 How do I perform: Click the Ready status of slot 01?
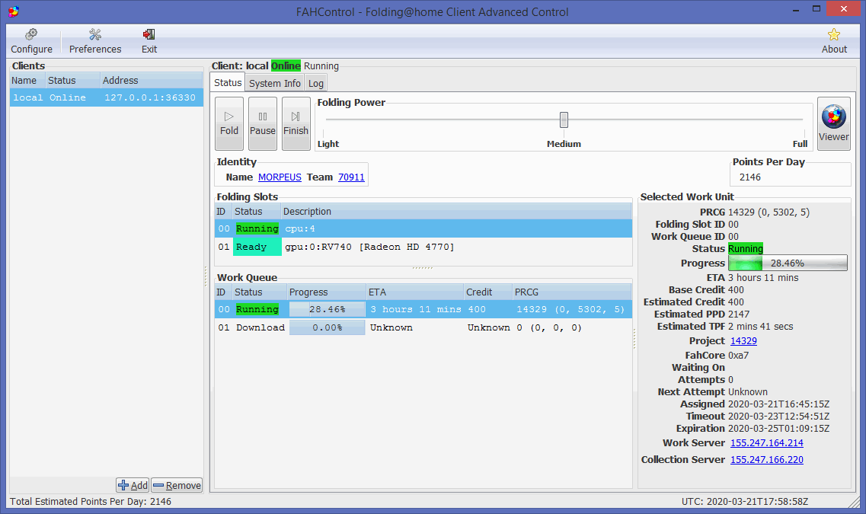tap(257, 247)
